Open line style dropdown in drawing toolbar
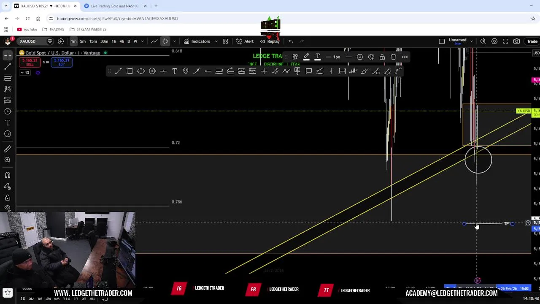This screenshot has width=540, height=304. (x=348, y=57)
